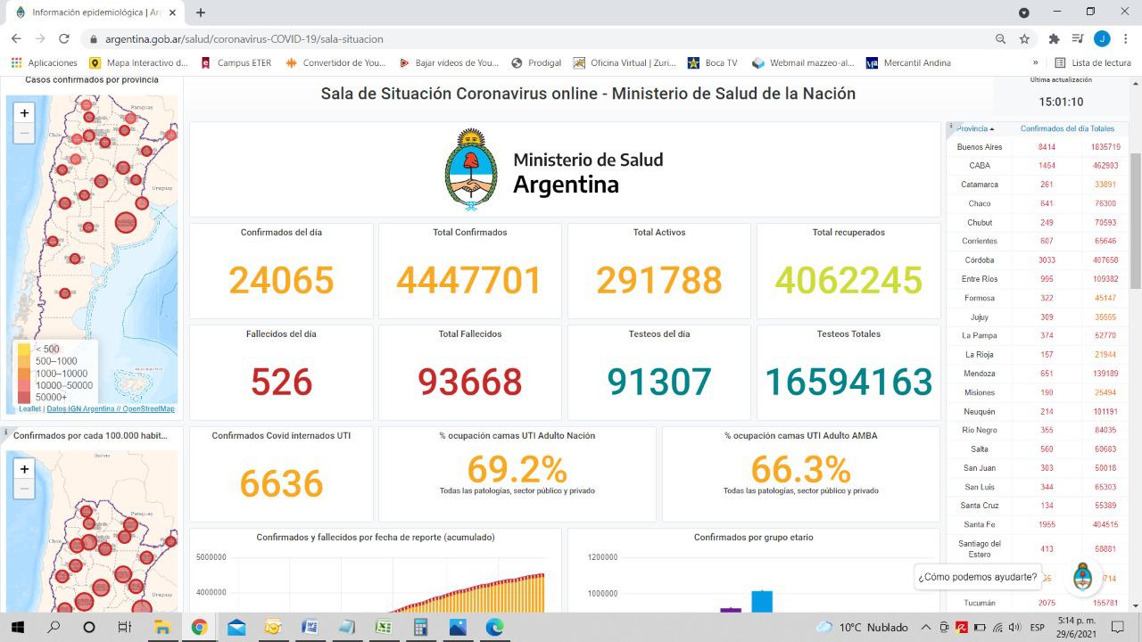Reload the page

tap(64, 39)
